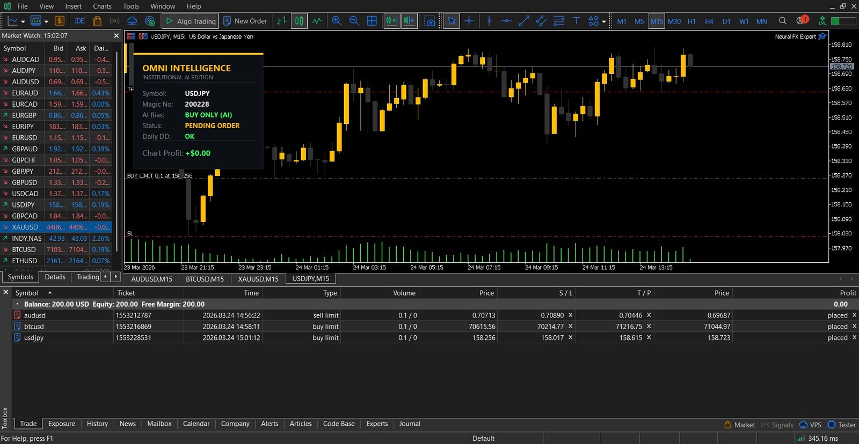Select the crosshair tool
This screenshot has width=859, height=444.
point(469,21)
